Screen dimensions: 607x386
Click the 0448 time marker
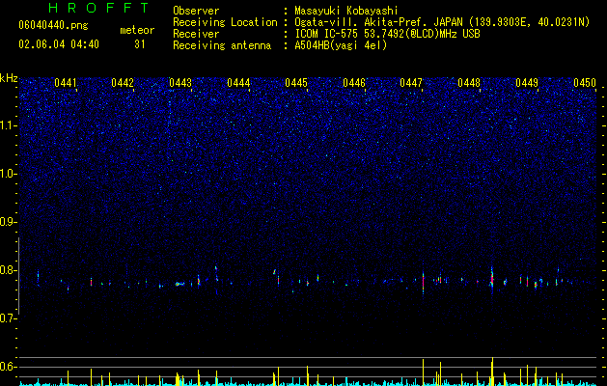point(469,83)
